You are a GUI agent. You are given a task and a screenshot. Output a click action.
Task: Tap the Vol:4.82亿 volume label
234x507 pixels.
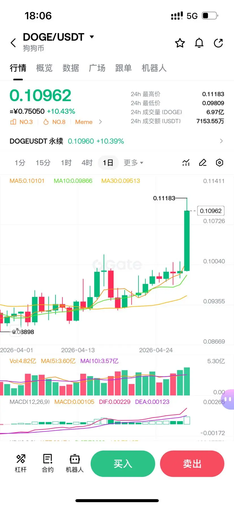tap(23, 361)
